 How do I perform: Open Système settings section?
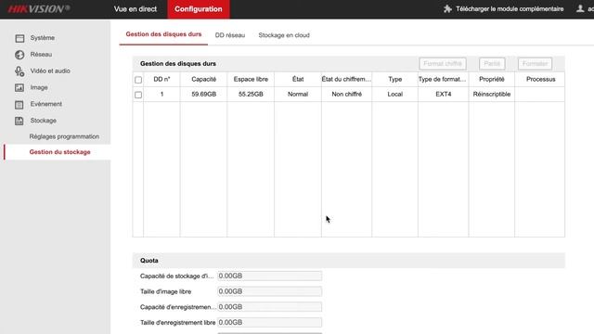click(x=43, y=38)
